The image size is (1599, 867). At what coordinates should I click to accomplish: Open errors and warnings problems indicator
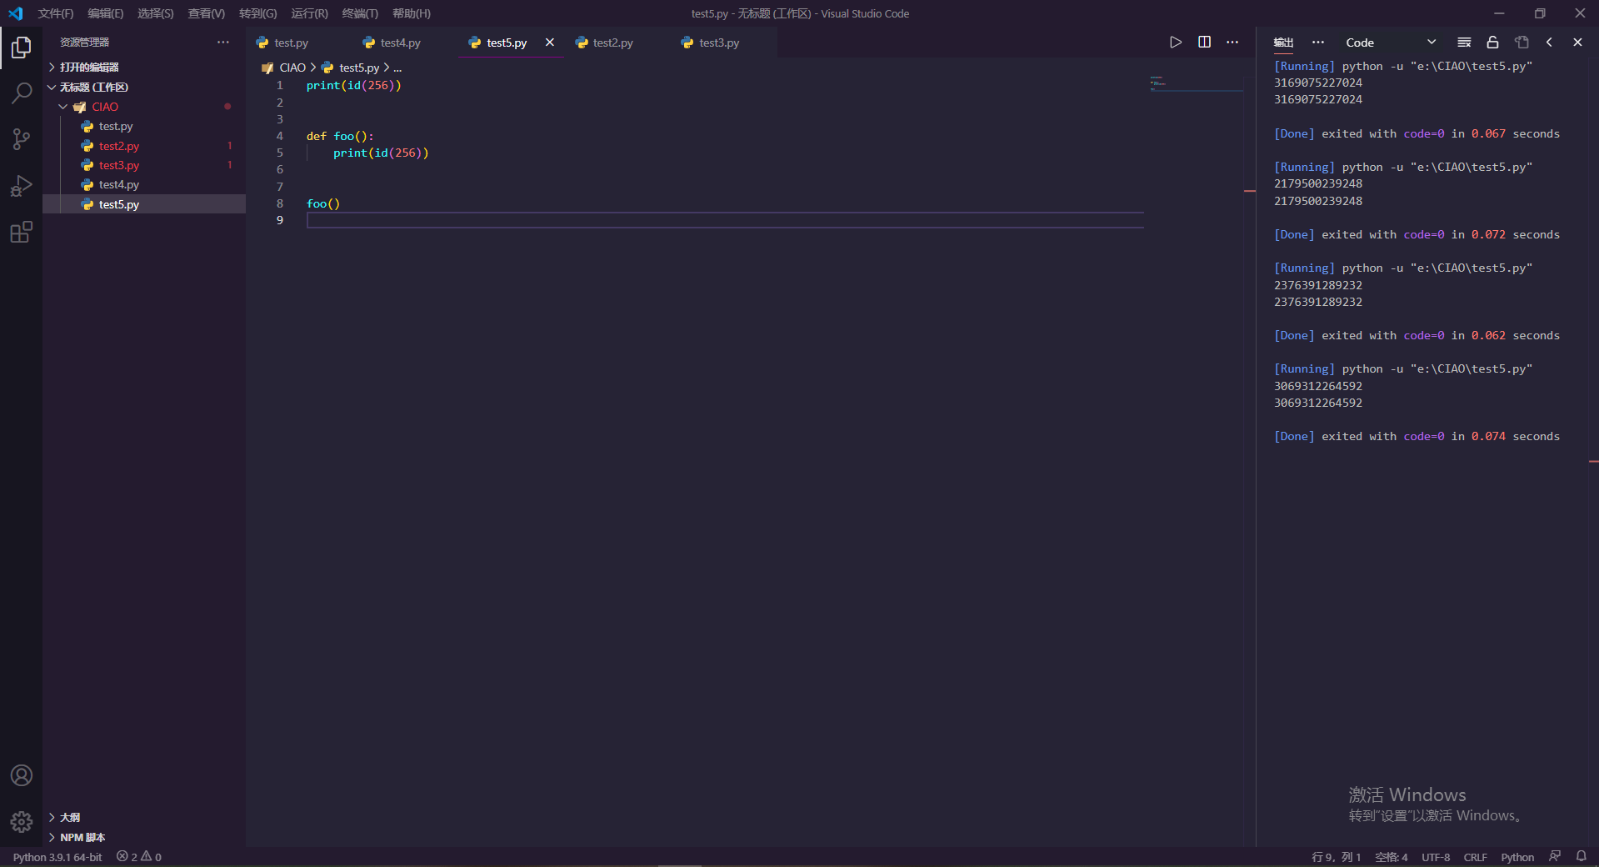click(x=139, y=857)
